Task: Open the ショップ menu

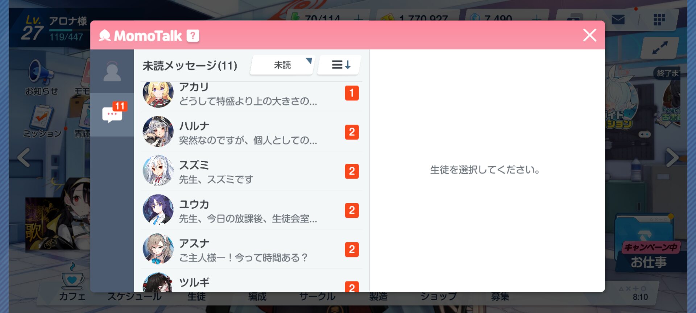Action: (x=439, y=297)
